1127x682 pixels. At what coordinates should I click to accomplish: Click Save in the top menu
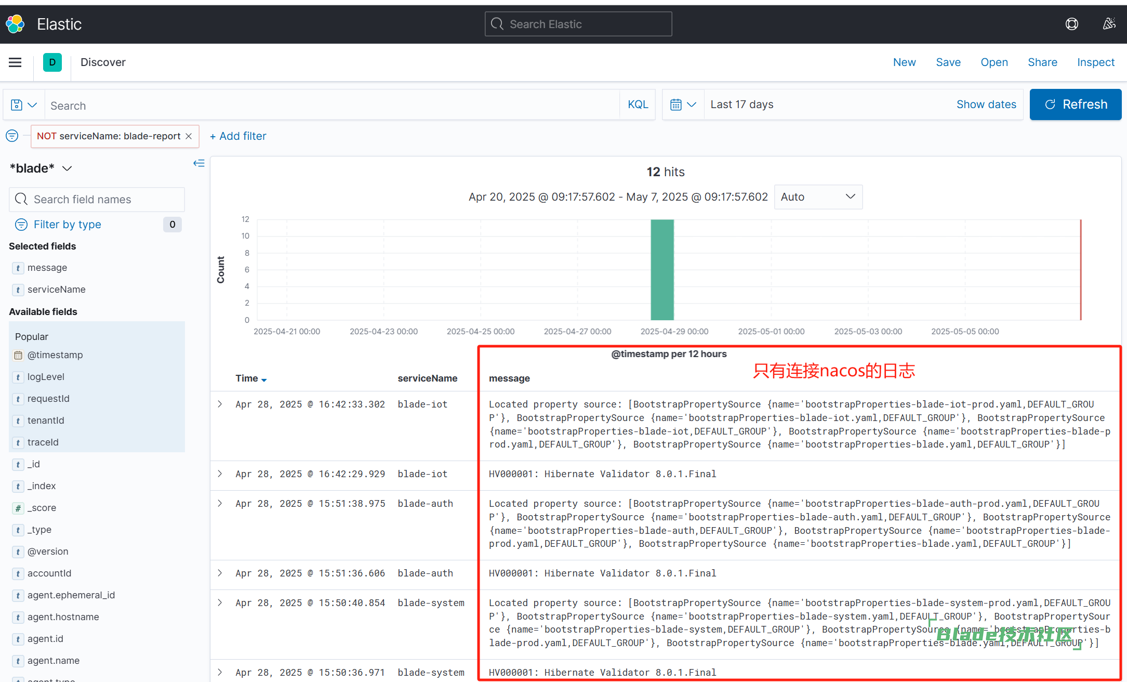[948, 62]
